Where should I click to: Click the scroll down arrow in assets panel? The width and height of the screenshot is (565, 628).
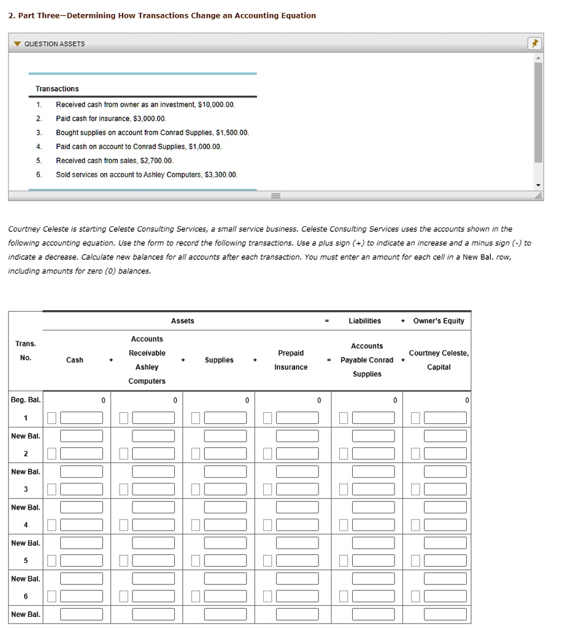(x=539, y=185)
